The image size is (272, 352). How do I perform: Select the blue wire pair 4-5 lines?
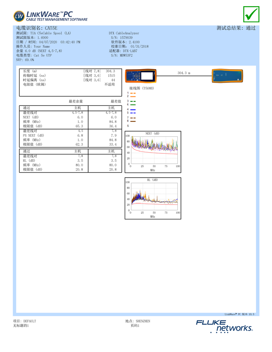pyautogui.click(x=133, y=111)
